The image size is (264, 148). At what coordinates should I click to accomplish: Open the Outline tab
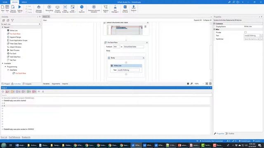[230, 134]
